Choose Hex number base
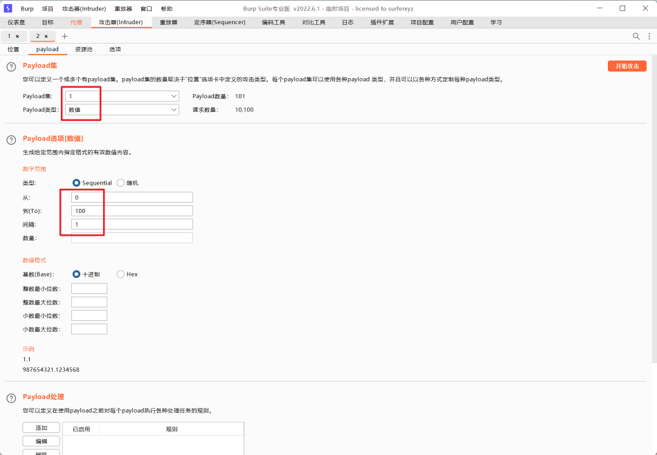The width and height of the screenshot is (657, 455). coord(120,274)
